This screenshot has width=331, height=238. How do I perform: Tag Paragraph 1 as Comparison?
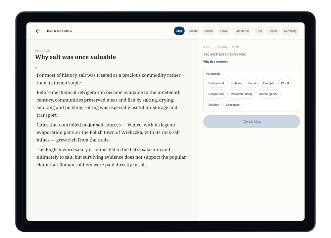216,94
